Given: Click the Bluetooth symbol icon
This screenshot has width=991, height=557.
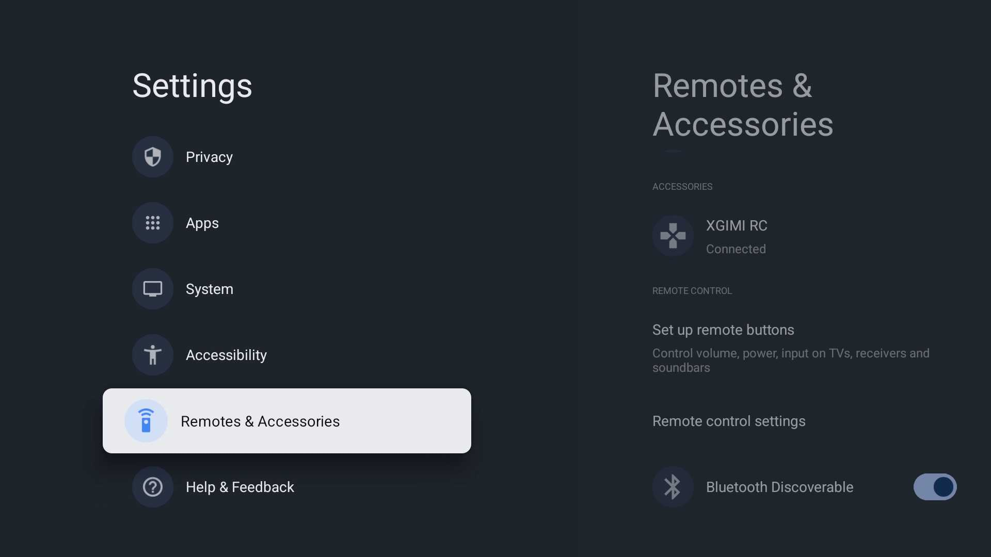Looking at the screenshot, I should 673,487.
